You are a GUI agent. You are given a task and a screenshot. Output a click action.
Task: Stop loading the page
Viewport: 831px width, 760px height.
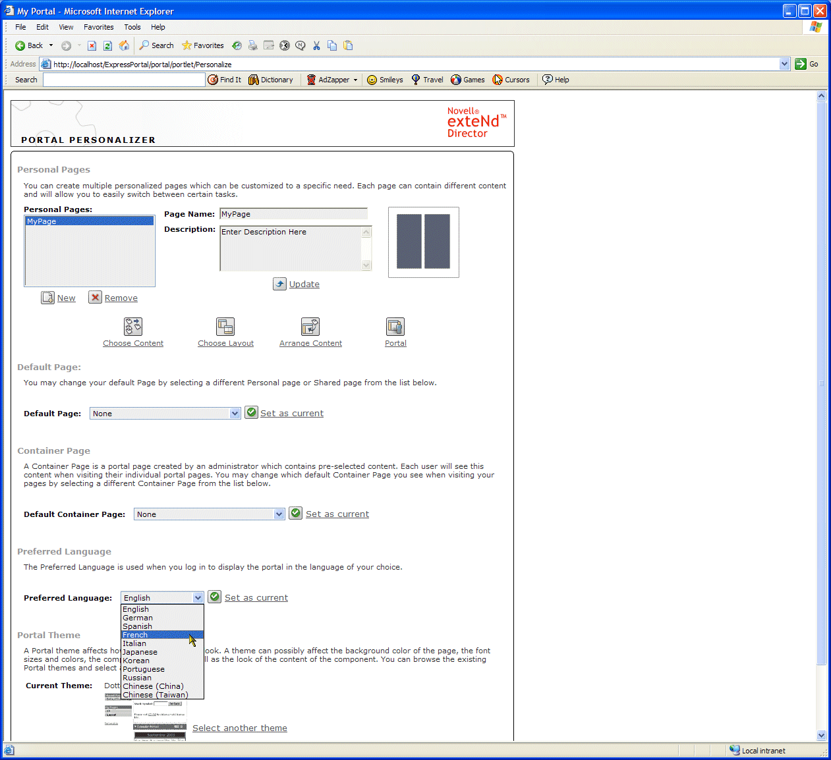point(92,45)
